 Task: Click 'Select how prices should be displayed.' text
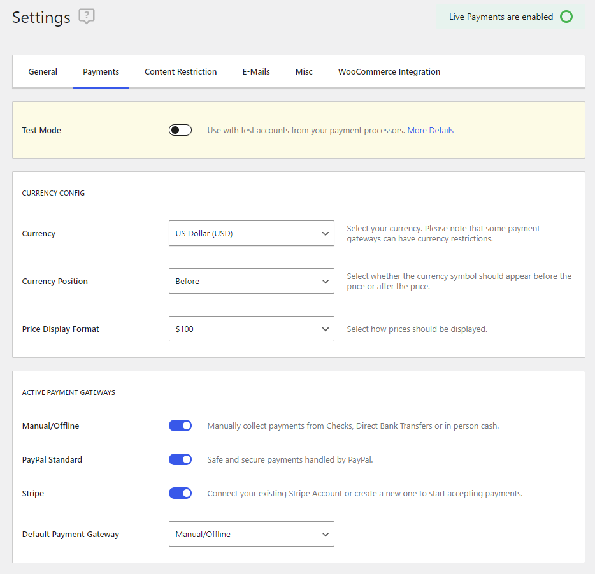(x=417, y=329)
